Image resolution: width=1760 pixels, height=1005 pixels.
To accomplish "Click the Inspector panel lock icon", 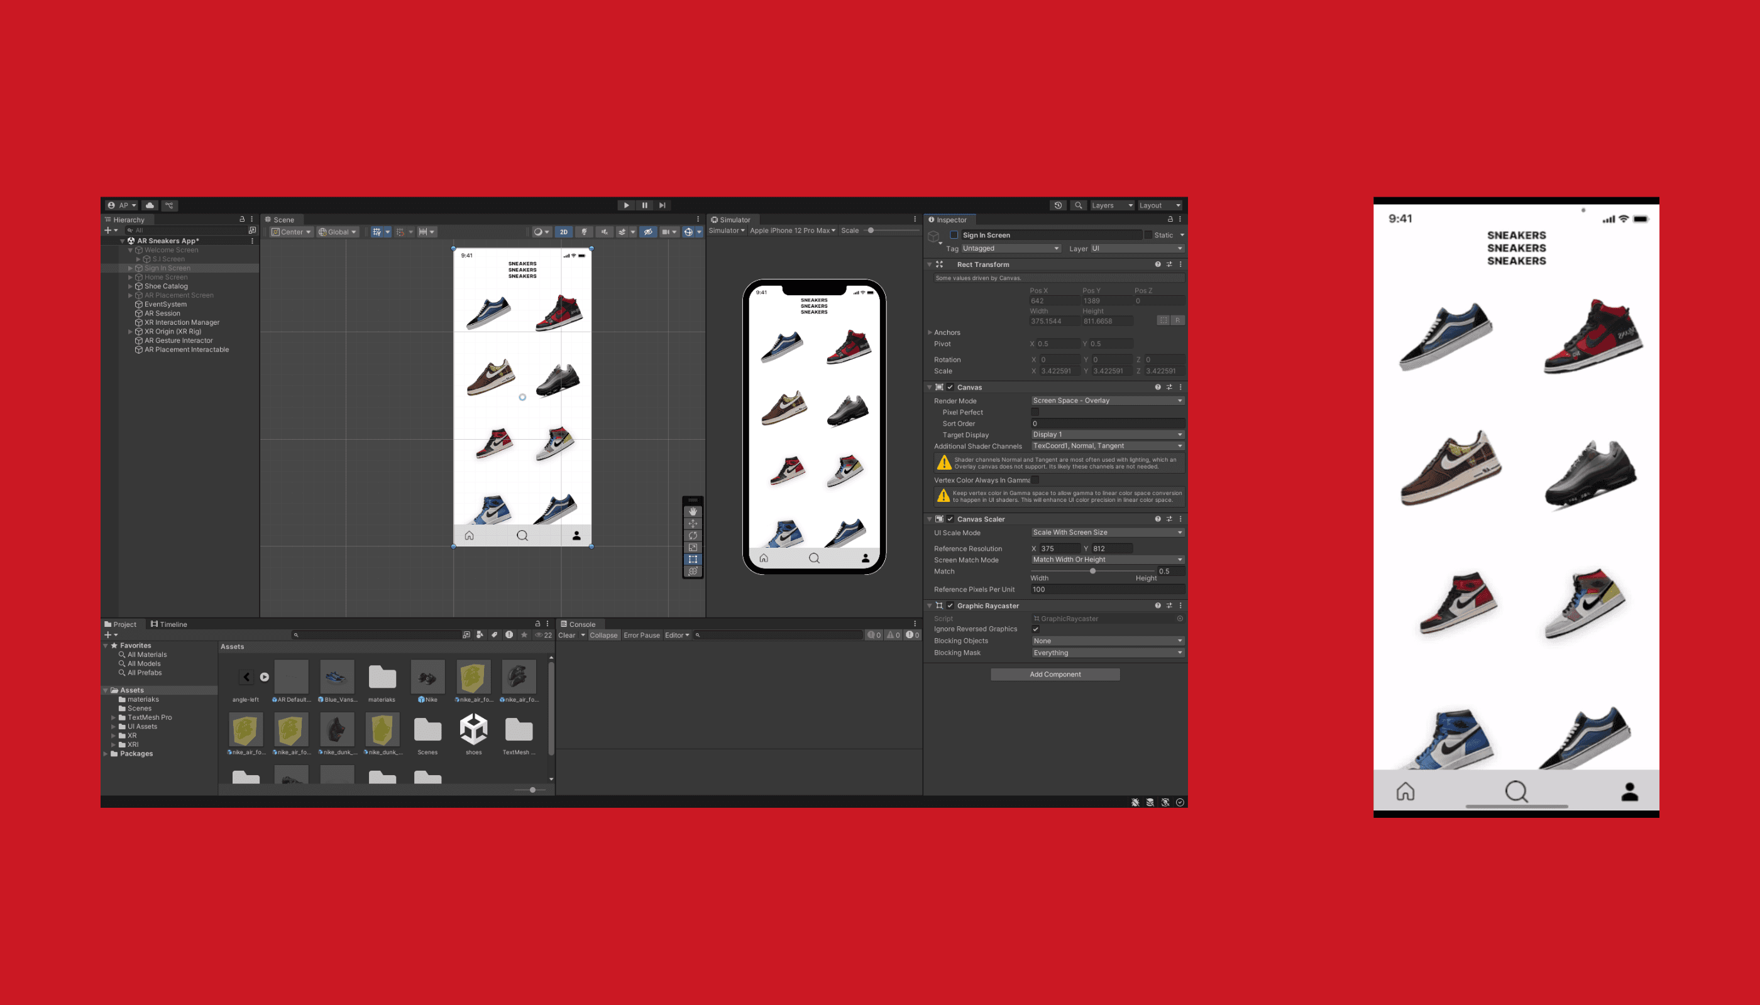I will click(x=1170, y=219).
